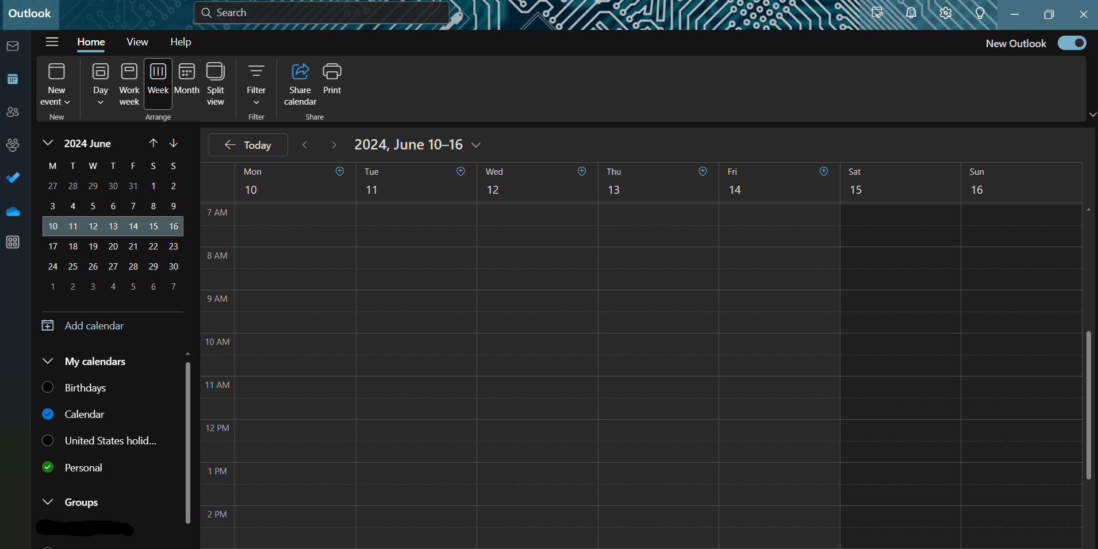The width and height of the screenshot is (1098, 549).
Task: Open My Day panel icon
Action: (x=877, y=13)
